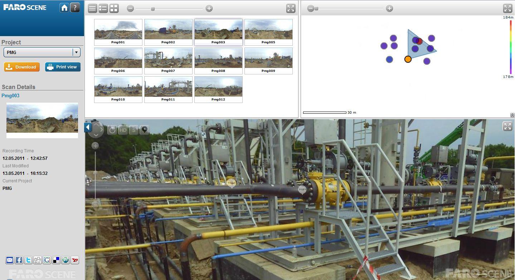Zoom in the panorama with plus
The image size is (515, 280).
pyautogui.click(x=95, y=146)
